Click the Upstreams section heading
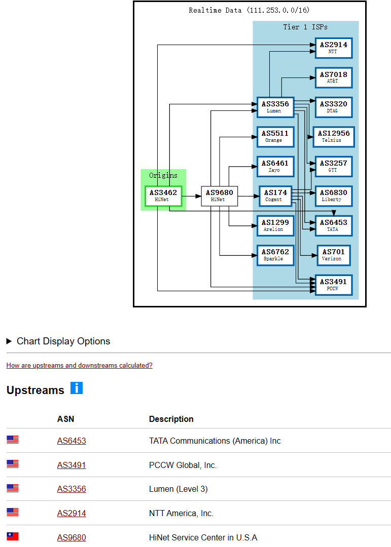The height and width of the screenshot is (547, 391). coord(35,390)
